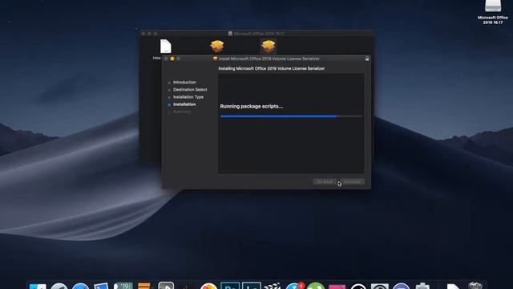Image resolution: width=513 pixels, height=289 pixels.
Task: Click the current Installation step
Action: tap(184, 104)
